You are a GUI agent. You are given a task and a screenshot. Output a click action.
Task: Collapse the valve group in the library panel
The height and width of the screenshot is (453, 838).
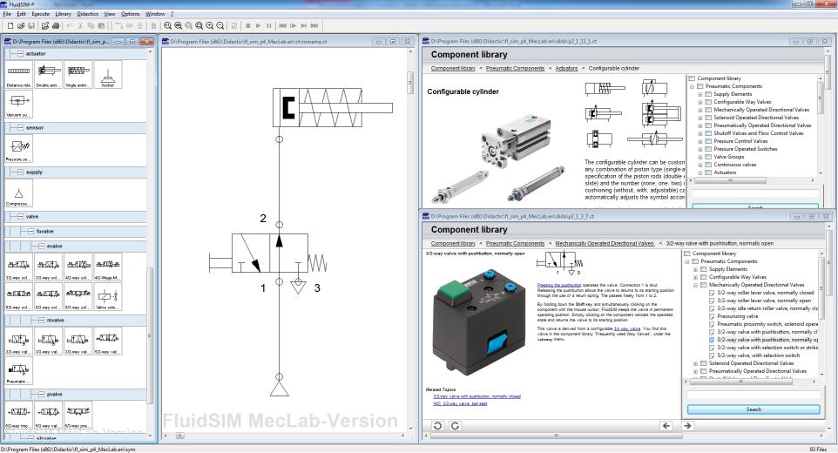20,216
